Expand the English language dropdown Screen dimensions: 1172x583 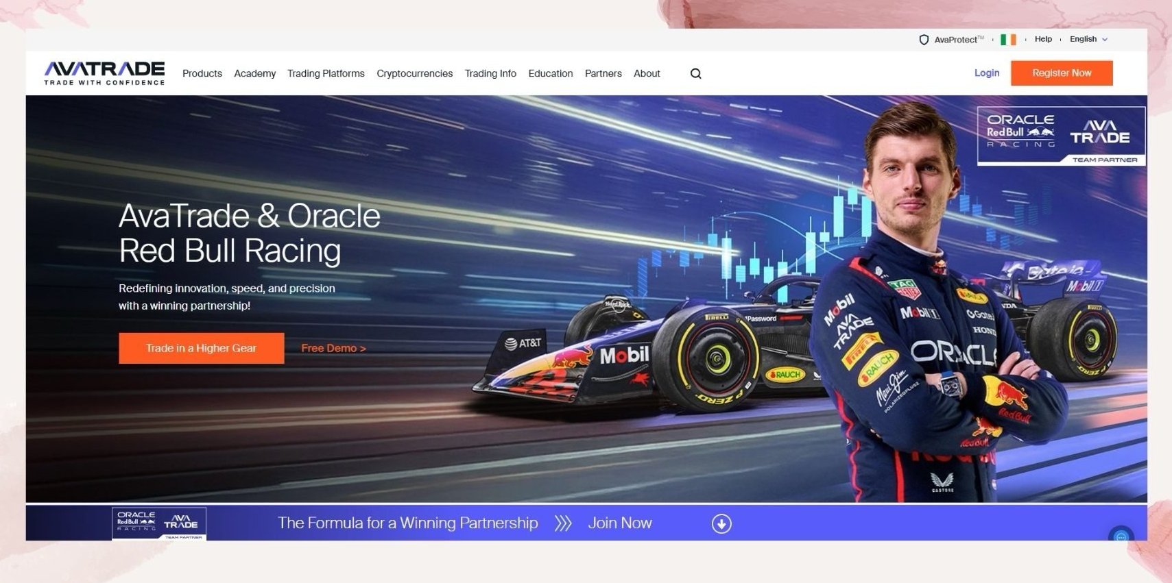(1088, 39)
